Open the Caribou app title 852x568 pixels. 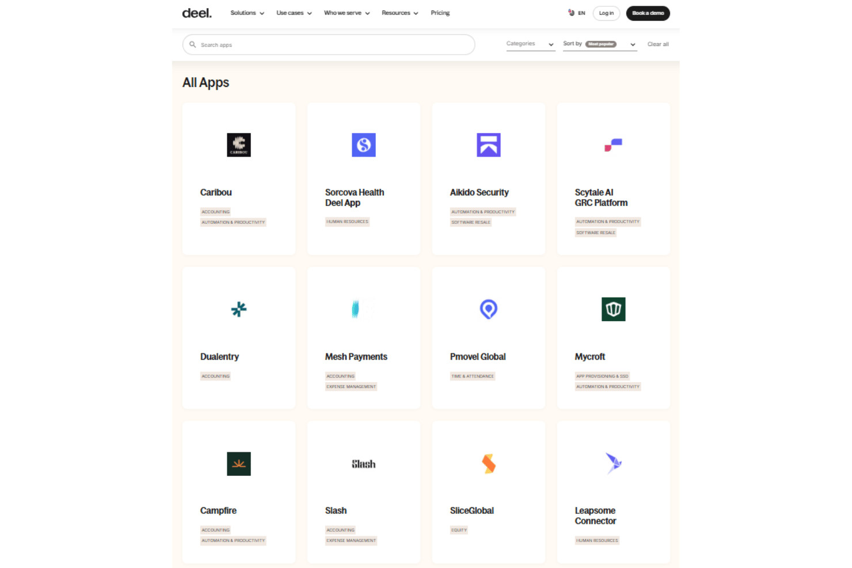[x=216, y=192]
